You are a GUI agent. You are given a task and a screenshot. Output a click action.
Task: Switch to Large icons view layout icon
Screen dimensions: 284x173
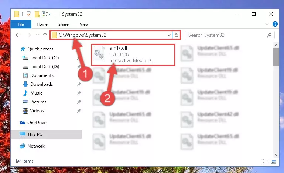click(274, 162)
